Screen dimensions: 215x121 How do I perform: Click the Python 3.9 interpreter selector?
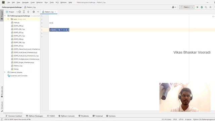point(204,119)
